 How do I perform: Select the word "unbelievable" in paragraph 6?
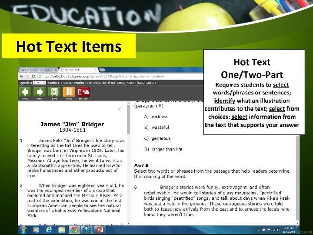(158, 193)
